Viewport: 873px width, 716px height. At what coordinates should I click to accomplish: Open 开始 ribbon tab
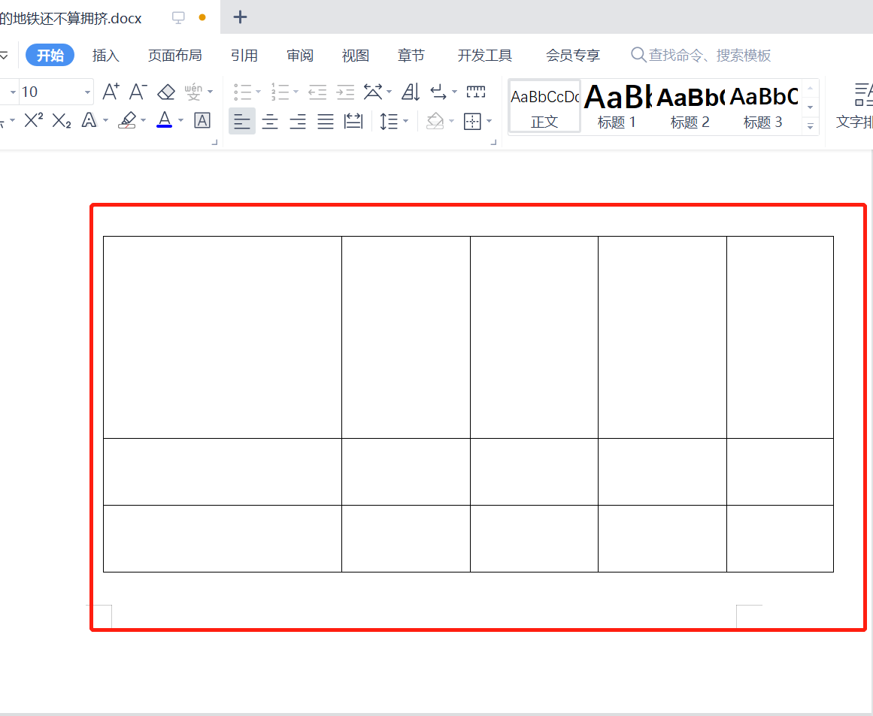pyautogui.click(x=50, y=55)
